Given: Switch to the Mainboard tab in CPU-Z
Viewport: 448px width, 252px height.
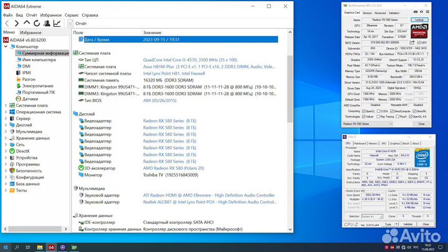Looking at the screenshot, I should [x=360, y=144].
